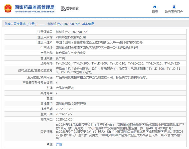Click the lightbulb 注 icon
Viewport: 189px width, 149px height.
[x=48, y=144]
